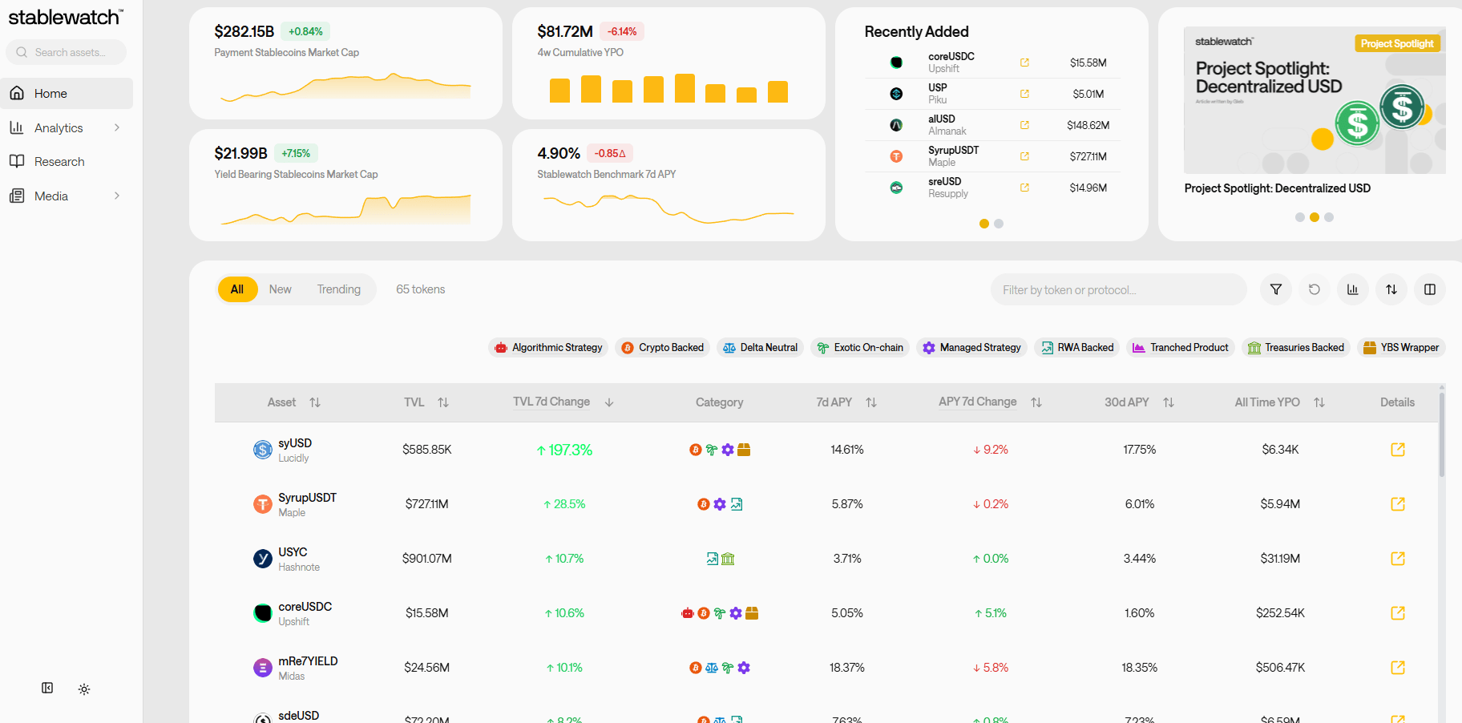Click the sort arrows toolbar icon

click(x=1391, y=289)
